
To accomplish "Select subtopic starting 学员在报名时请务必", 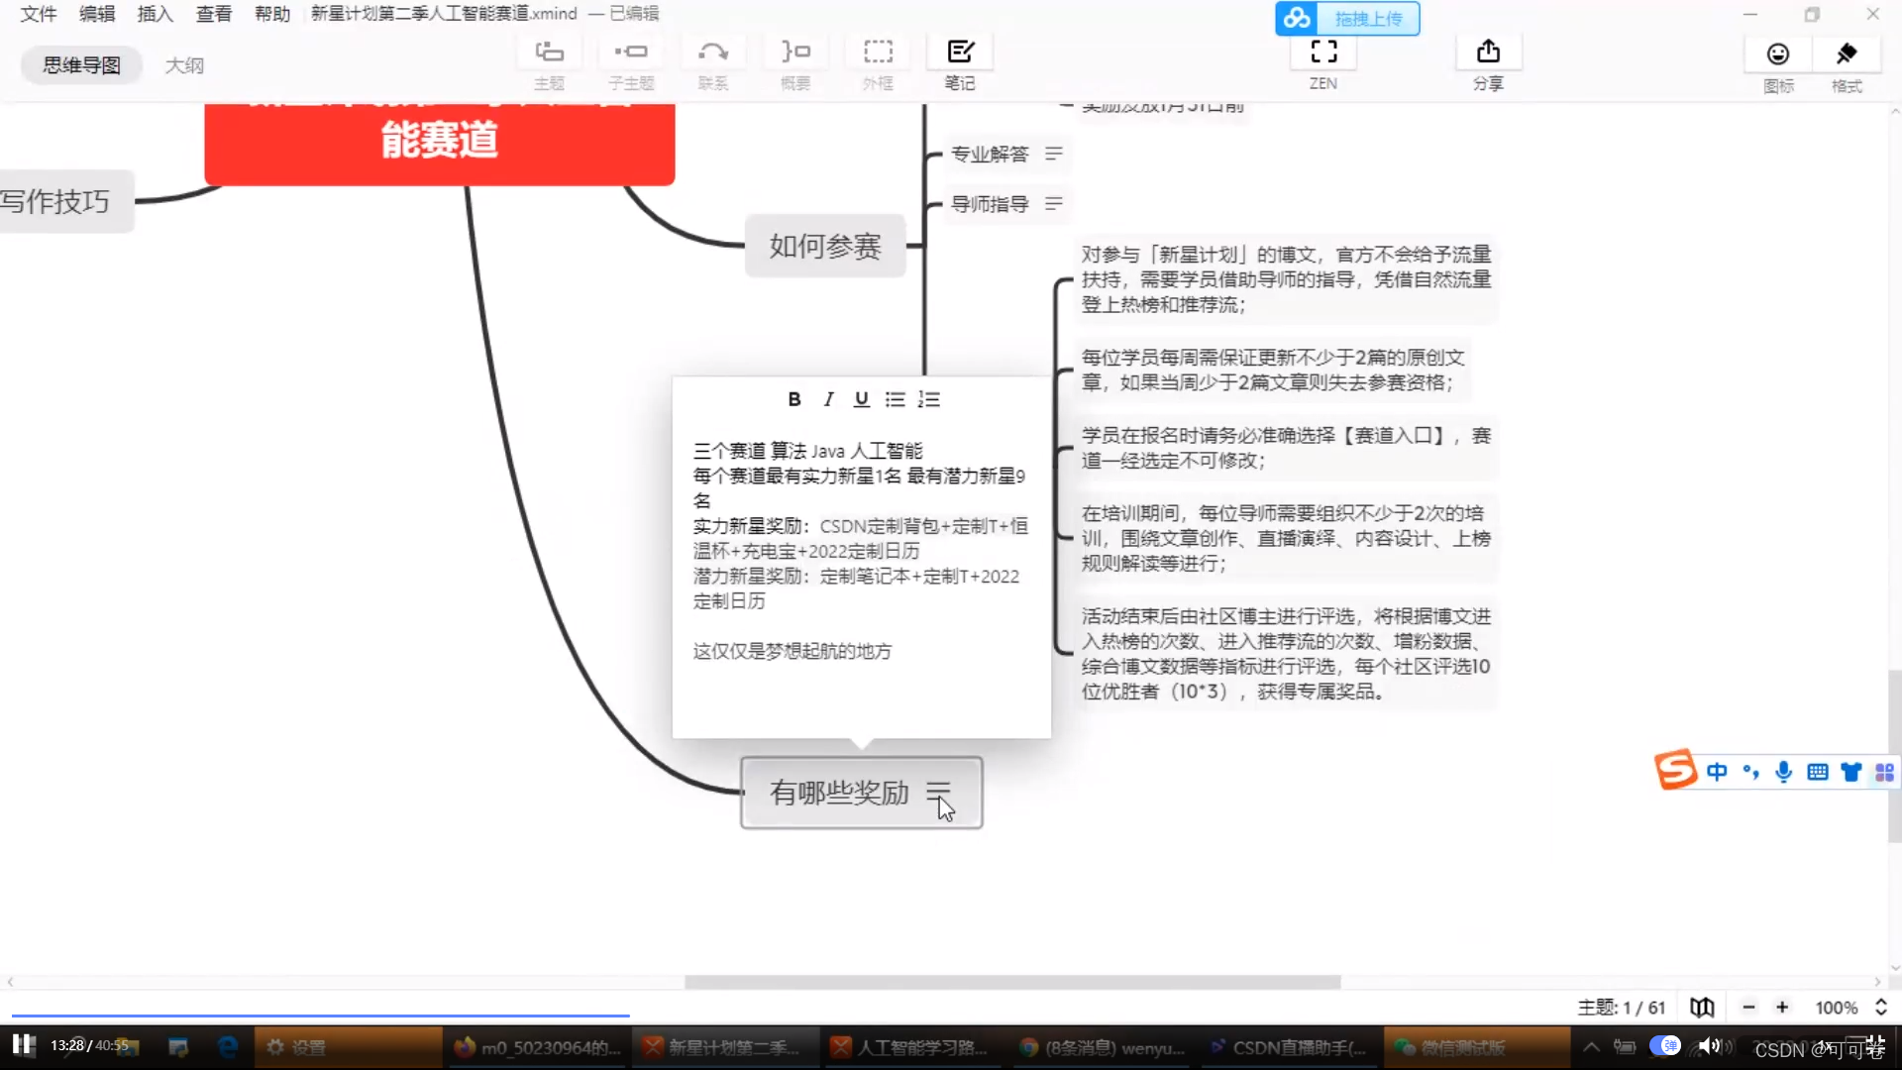I will 1286,448.
